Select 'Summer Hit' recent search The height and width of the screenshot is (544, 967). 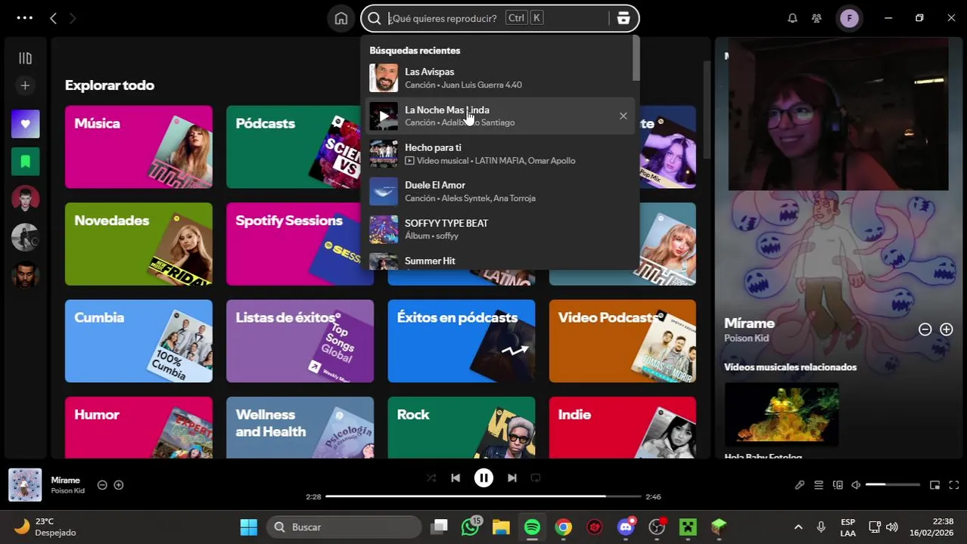(499, 260)
